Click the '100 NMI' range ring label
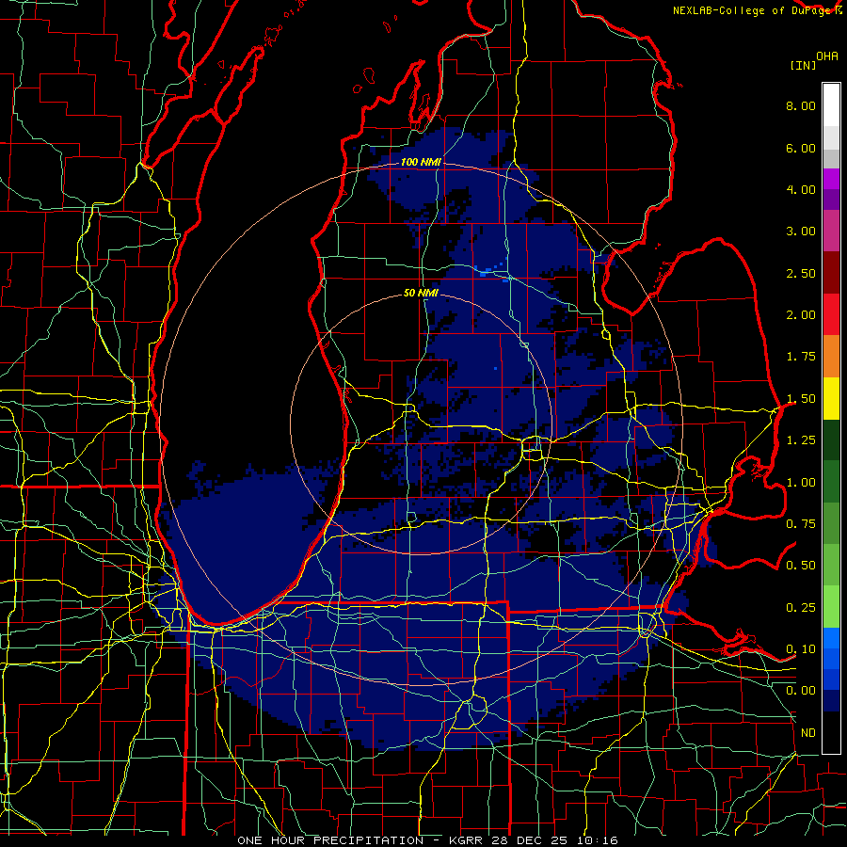The image size is (847, 847). 421,162
